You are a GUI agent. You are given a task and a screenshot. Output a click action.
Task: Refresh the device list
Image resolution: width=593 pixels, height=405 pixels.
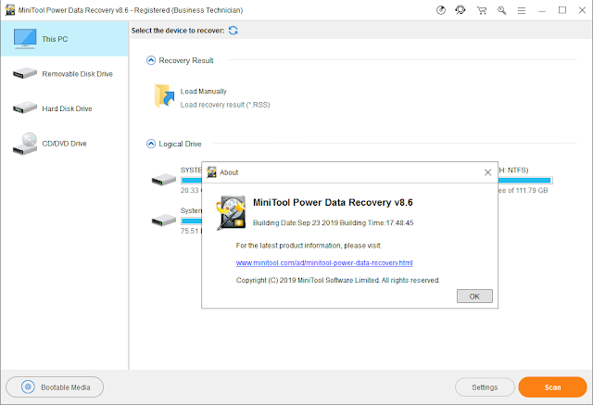tap(233, 31)
